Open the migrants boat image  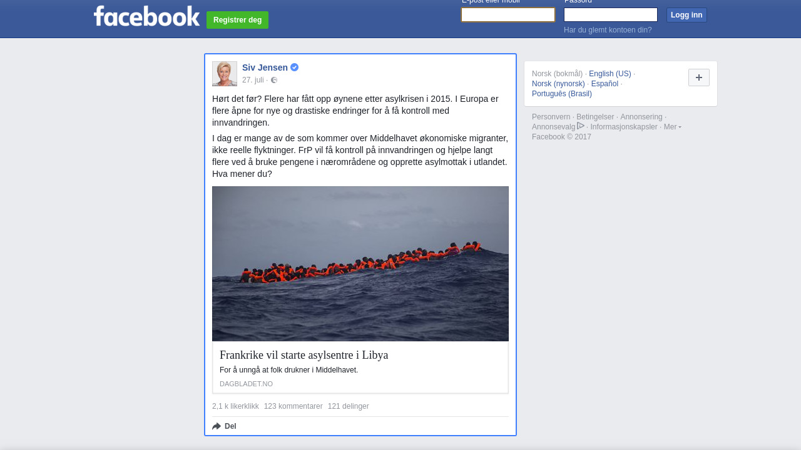click(360, 264)
